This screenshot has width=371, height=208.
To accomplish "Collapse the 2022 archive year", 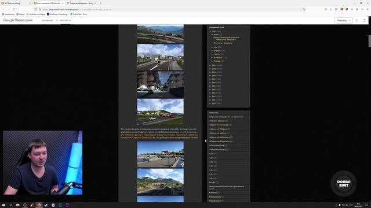I will [x=210, y=31].
